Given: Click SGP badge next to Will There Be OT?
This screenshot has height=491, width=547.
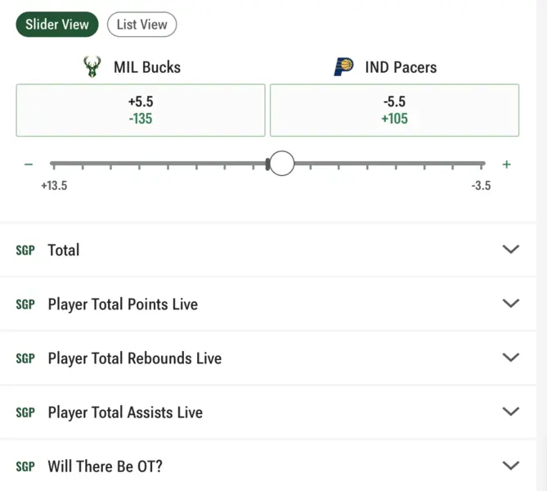Looking at the screenshot, I should click(25, 466).
